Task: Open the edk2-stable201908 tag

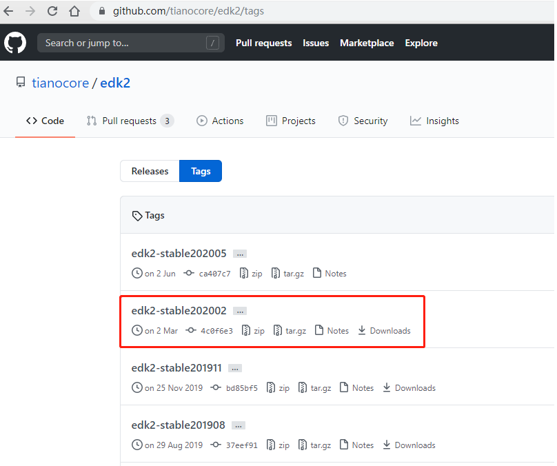Action: pos(179,425)
